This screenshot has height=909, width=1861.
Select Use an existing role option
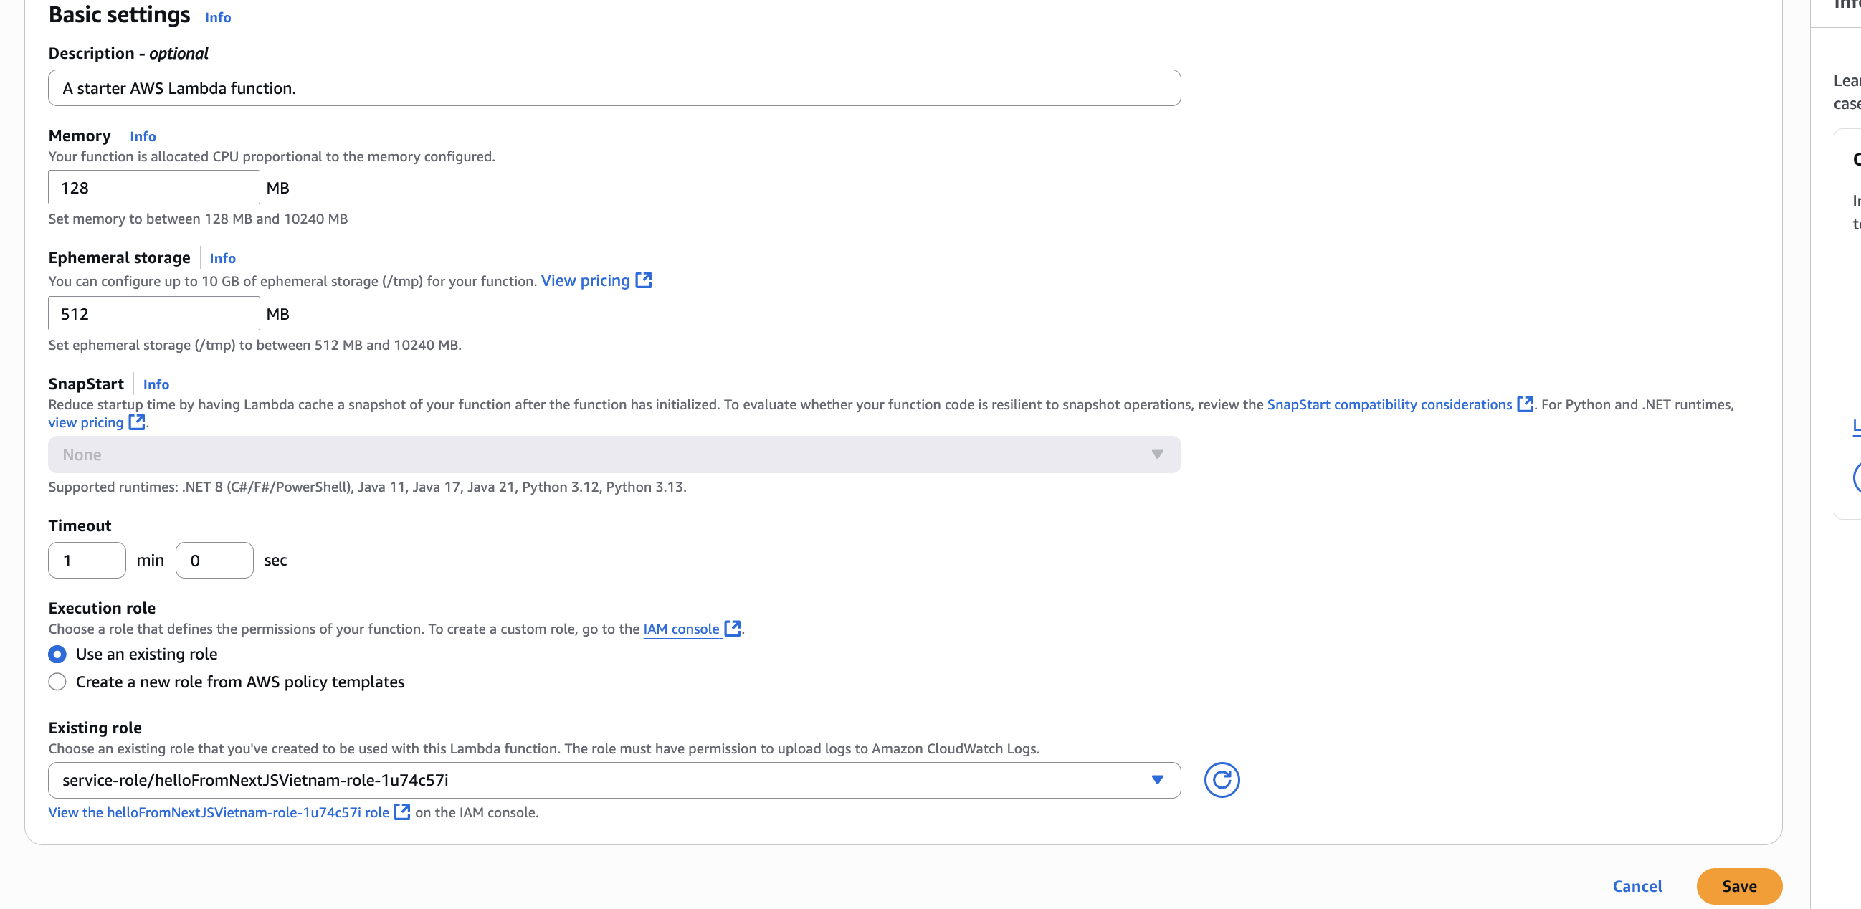(57, 654)
